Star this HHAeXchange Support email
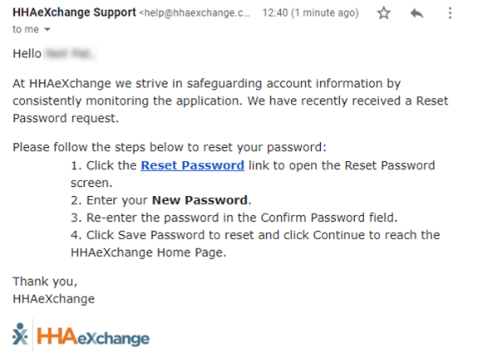This screenshot has width=483, height=358. [384, 13]
